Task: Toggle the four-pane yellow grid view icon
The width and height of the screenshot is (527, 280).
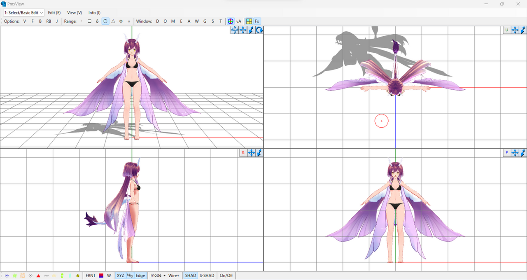Action: click(x=249, y=21)
